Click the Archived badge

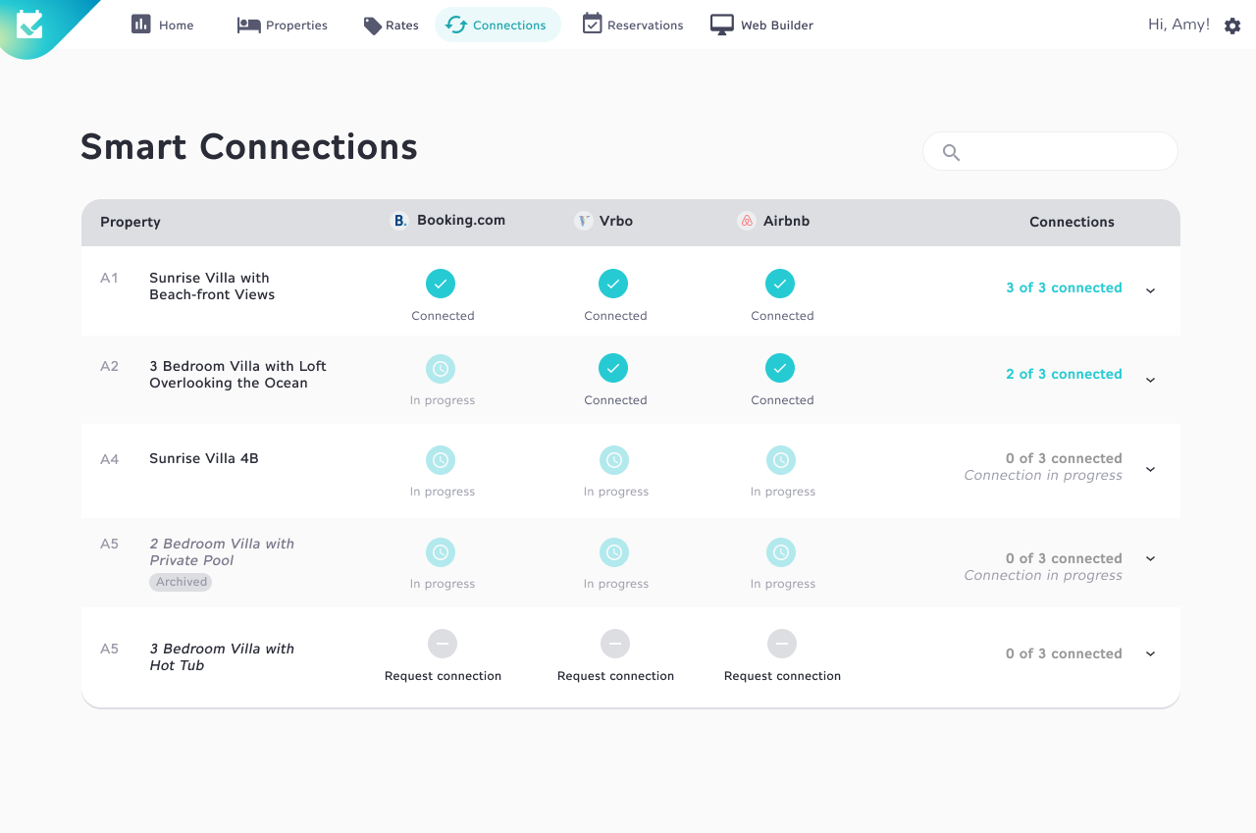click(x=181, y=582)
